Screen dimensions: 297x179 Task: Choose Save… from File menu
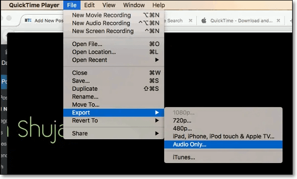coord(114,81)
